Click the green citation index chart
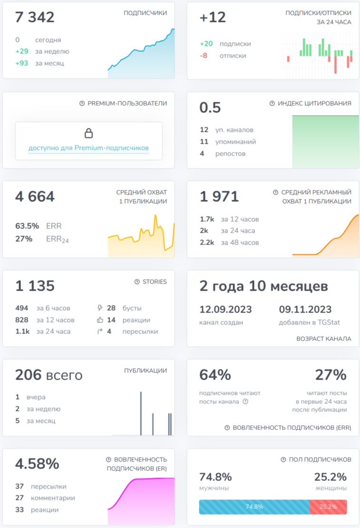The width and height of the screenshot is (360, 528). pyautogui.click(x=326, y=142)
